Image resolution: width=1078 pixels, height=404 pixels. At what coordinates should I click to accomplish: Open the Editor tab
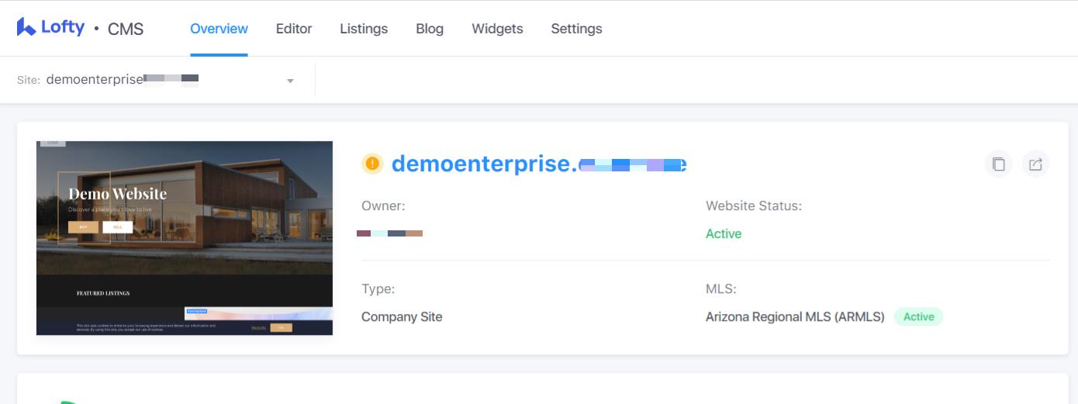(x=294, y=29)
